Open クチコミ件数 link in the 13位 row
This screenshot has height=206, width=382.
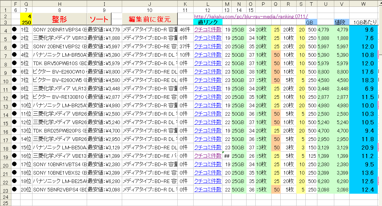[x=208, y=131]
